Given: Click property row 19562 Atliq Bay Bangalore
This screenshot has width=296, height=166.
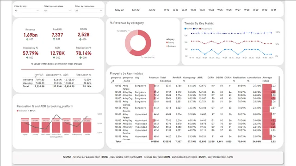Looking at the screenshot, I should 193,92.
